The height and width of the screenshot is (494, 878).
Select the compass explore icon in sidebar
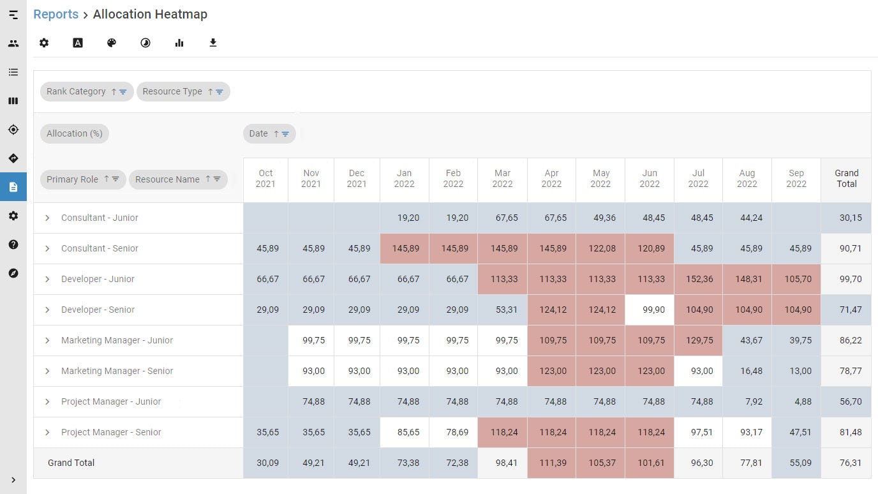coord(13,273)
